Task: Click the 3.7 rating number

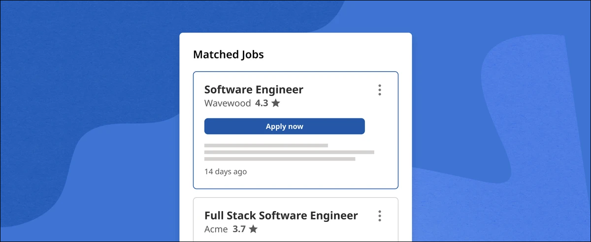Action: pos(239,229)
